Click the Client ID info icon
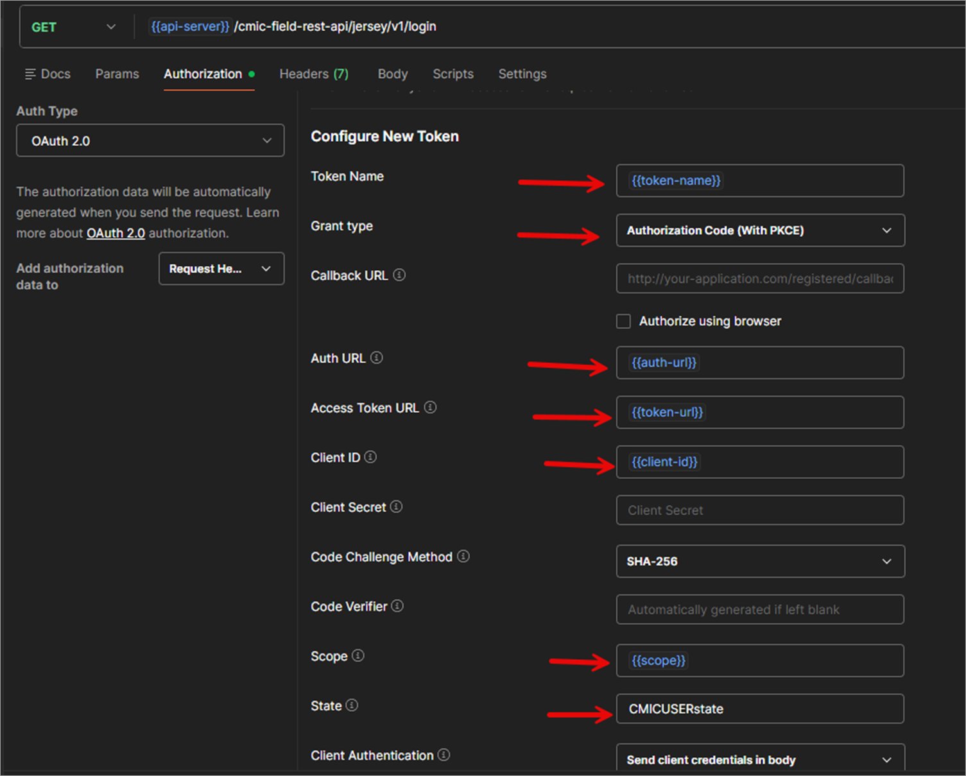 [370, 457]
